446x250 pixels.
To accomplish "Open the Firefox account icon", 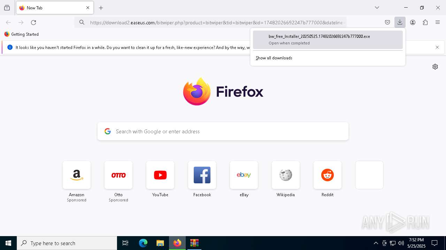I will tap(413, 23).
